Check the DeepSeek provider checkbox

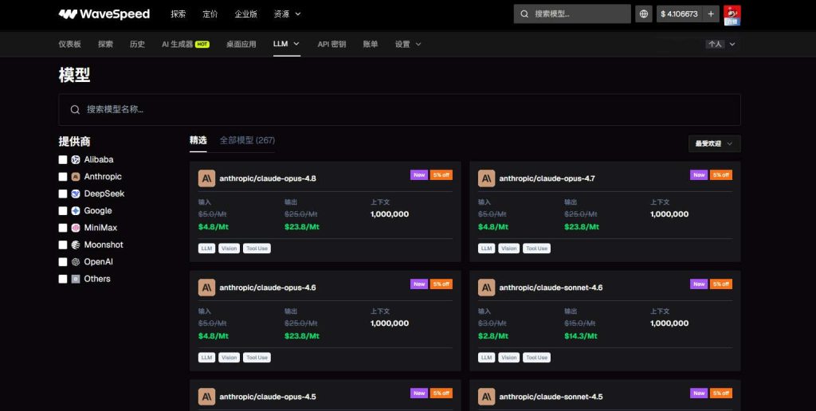[63, 194]
